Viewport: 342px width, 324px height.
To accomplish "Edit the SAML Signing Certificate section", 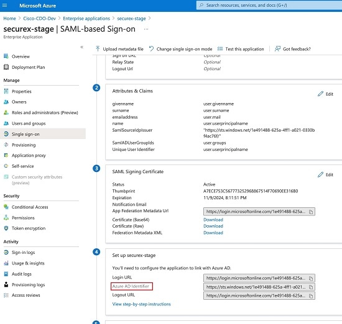I will (x=325, y=174).
